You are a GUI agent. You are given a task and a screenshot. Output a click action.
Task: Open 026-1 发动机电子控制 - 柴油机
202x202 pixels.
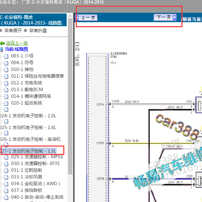click(x=30, y=139)
